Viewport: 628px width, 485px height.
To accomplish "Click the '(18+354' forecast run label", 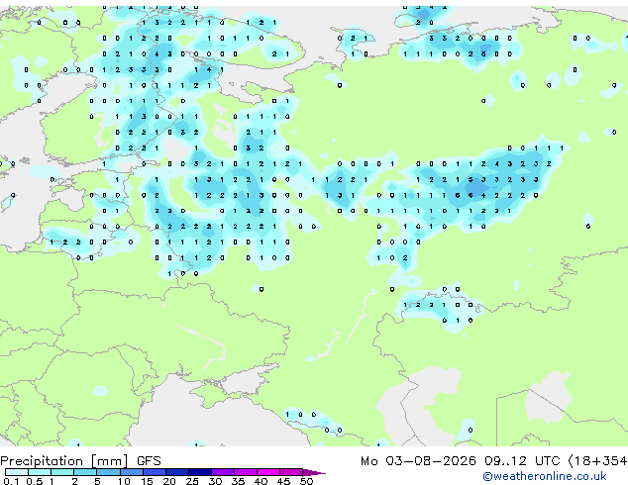I will (598, 461).
